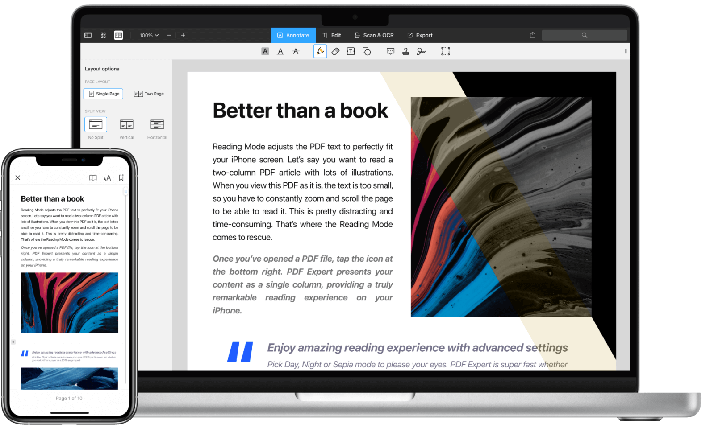This screenshot has height=428, width=710.
Task: Click the colorful paint image on iPhone
Action: [70, 303]
